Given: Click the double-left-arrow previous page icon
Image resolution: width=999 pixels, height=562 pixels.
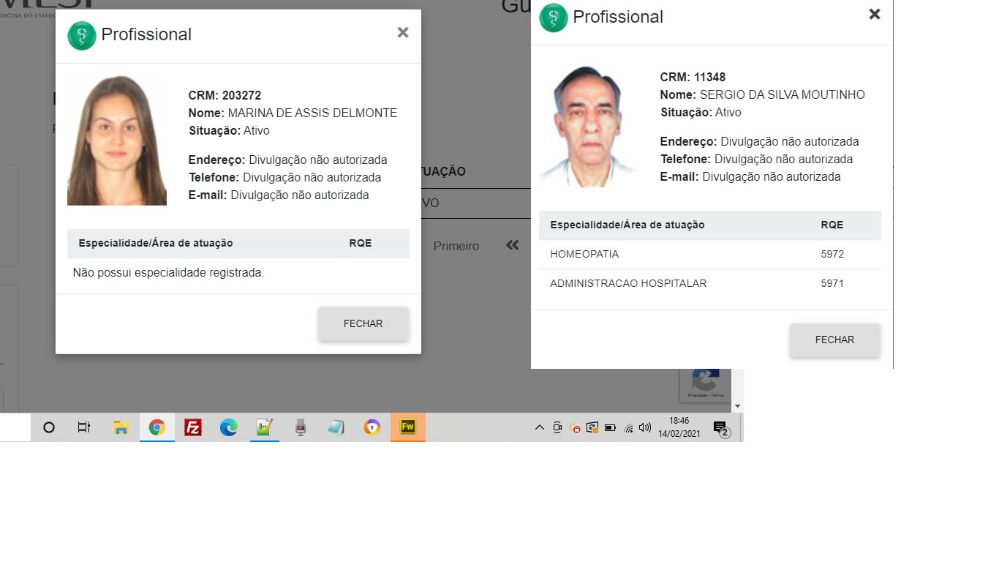Looking at the screenshot, I should [x=512, y=246].
